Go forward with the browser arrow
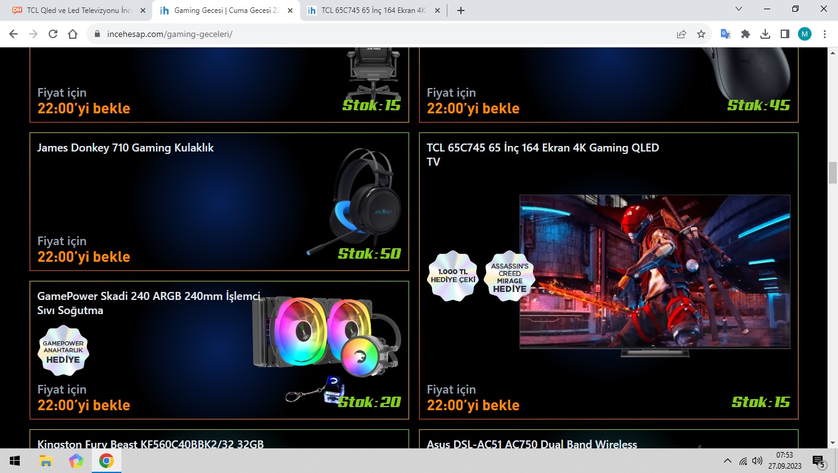The image size is (838, 473). click(x=33, y=34)
